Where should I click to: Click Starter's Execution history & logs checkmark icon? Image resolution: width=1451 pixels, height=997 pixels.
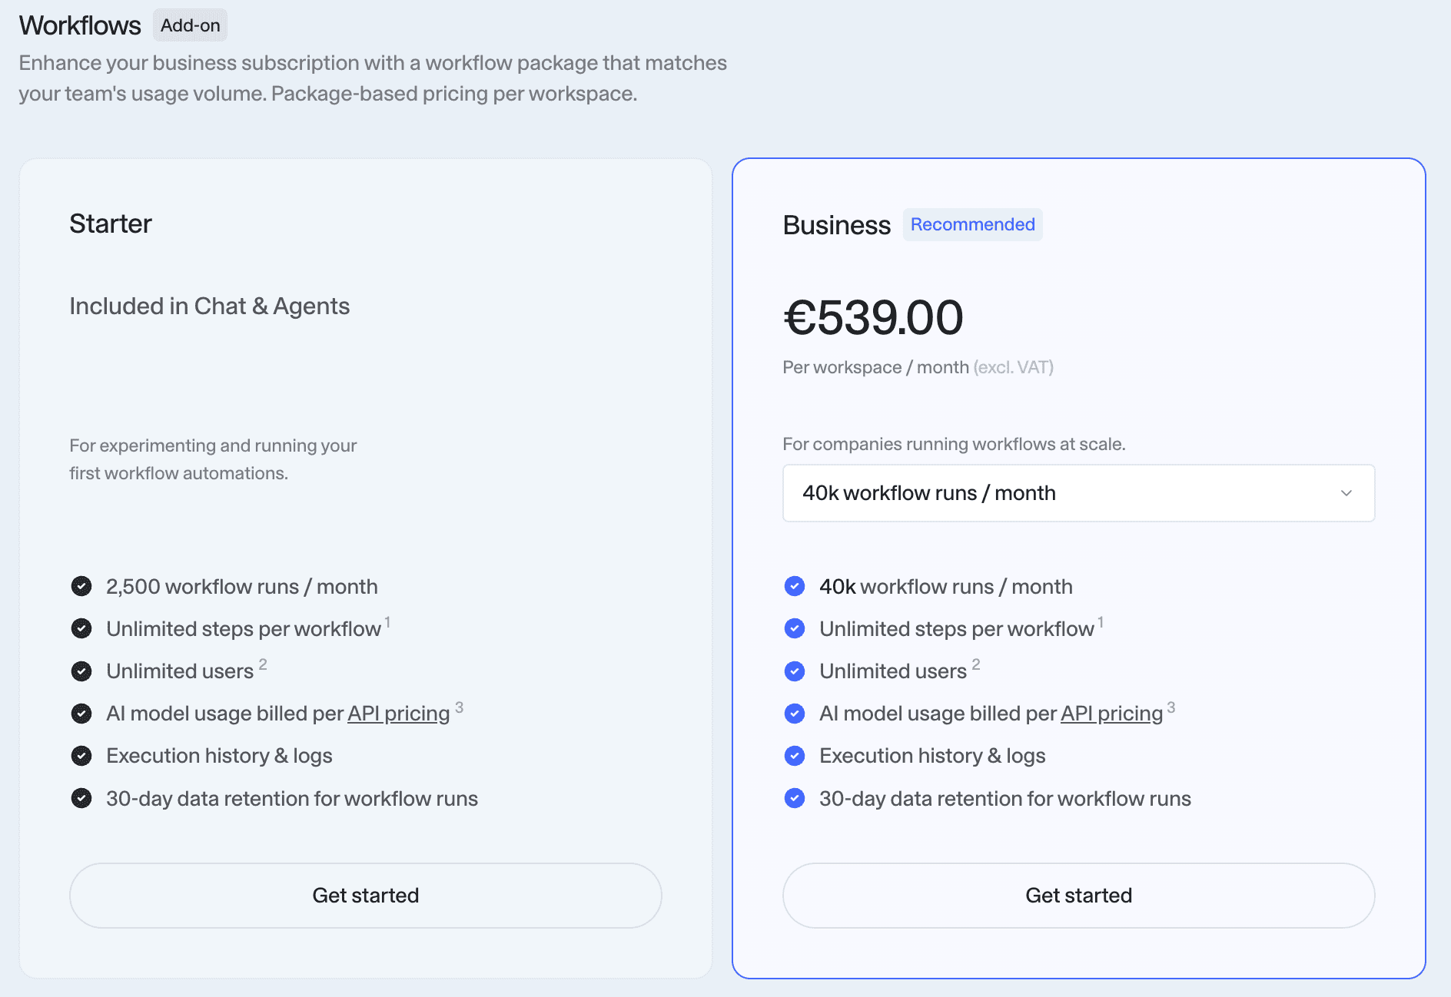point(81,756)
